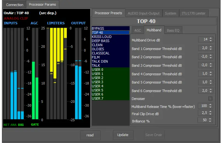
Task: Select the TOP 40 preset in list
Action: [x=110, y=33]
